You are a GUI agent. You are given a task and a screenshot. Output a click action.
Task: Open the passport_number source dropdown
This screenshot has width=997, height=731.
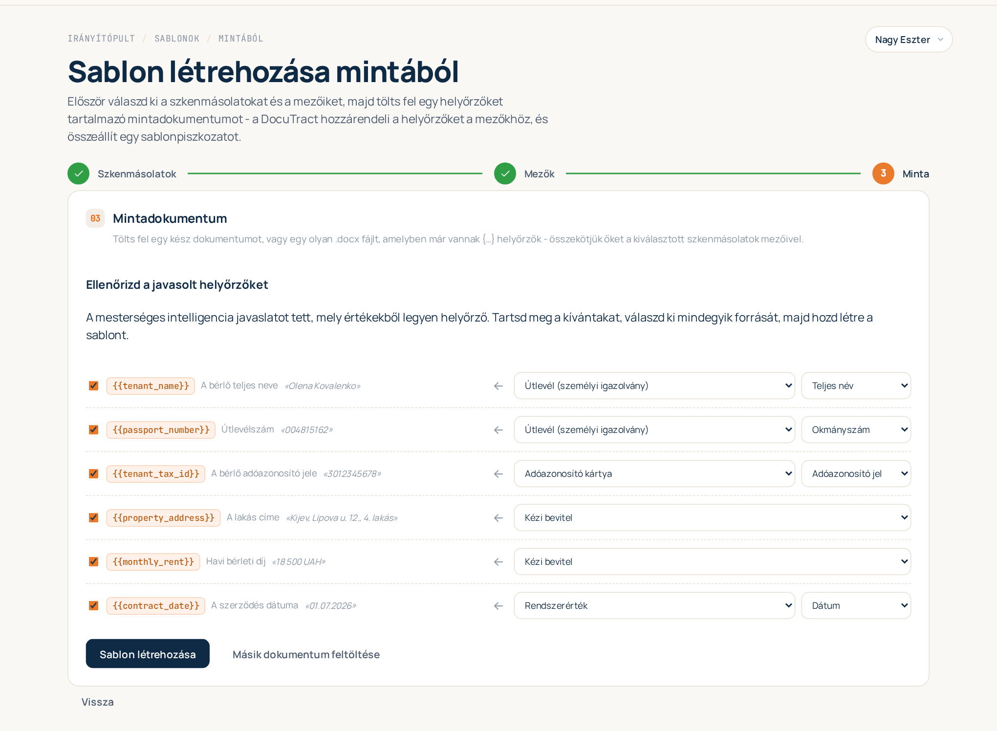pos(654,430)
